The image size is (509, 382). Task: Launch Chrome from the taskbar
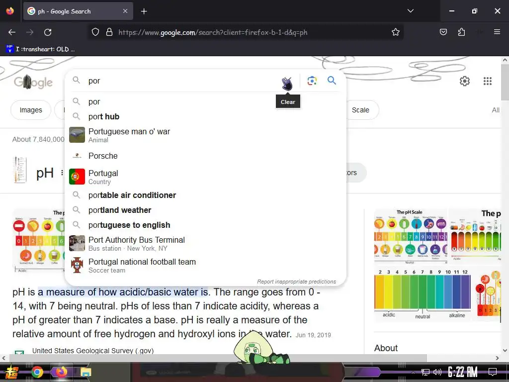37,372
